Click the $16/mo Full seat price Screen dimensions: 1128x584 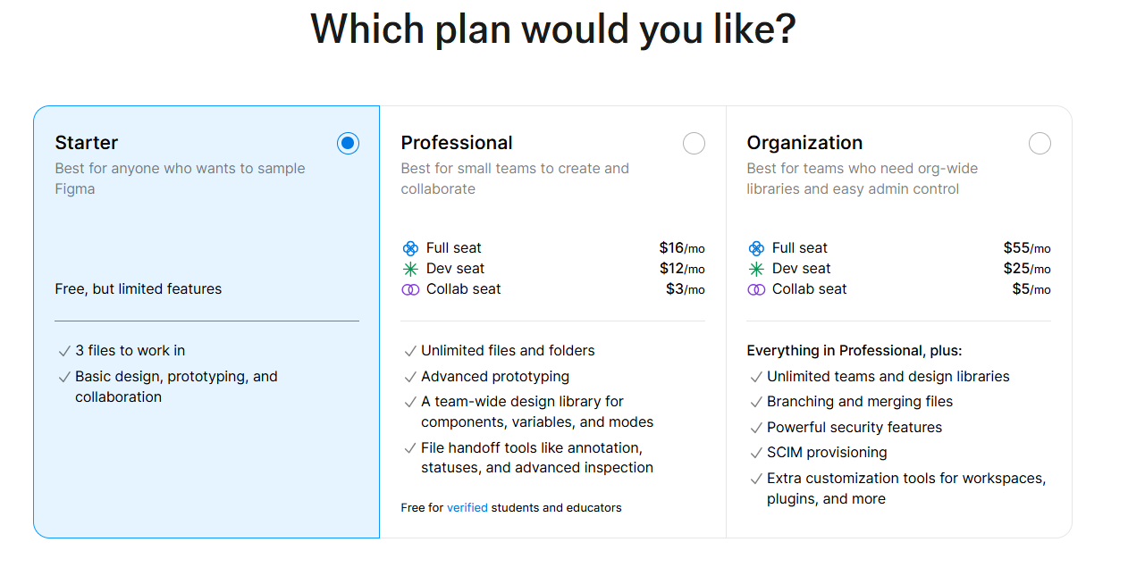tap(682, 248)
